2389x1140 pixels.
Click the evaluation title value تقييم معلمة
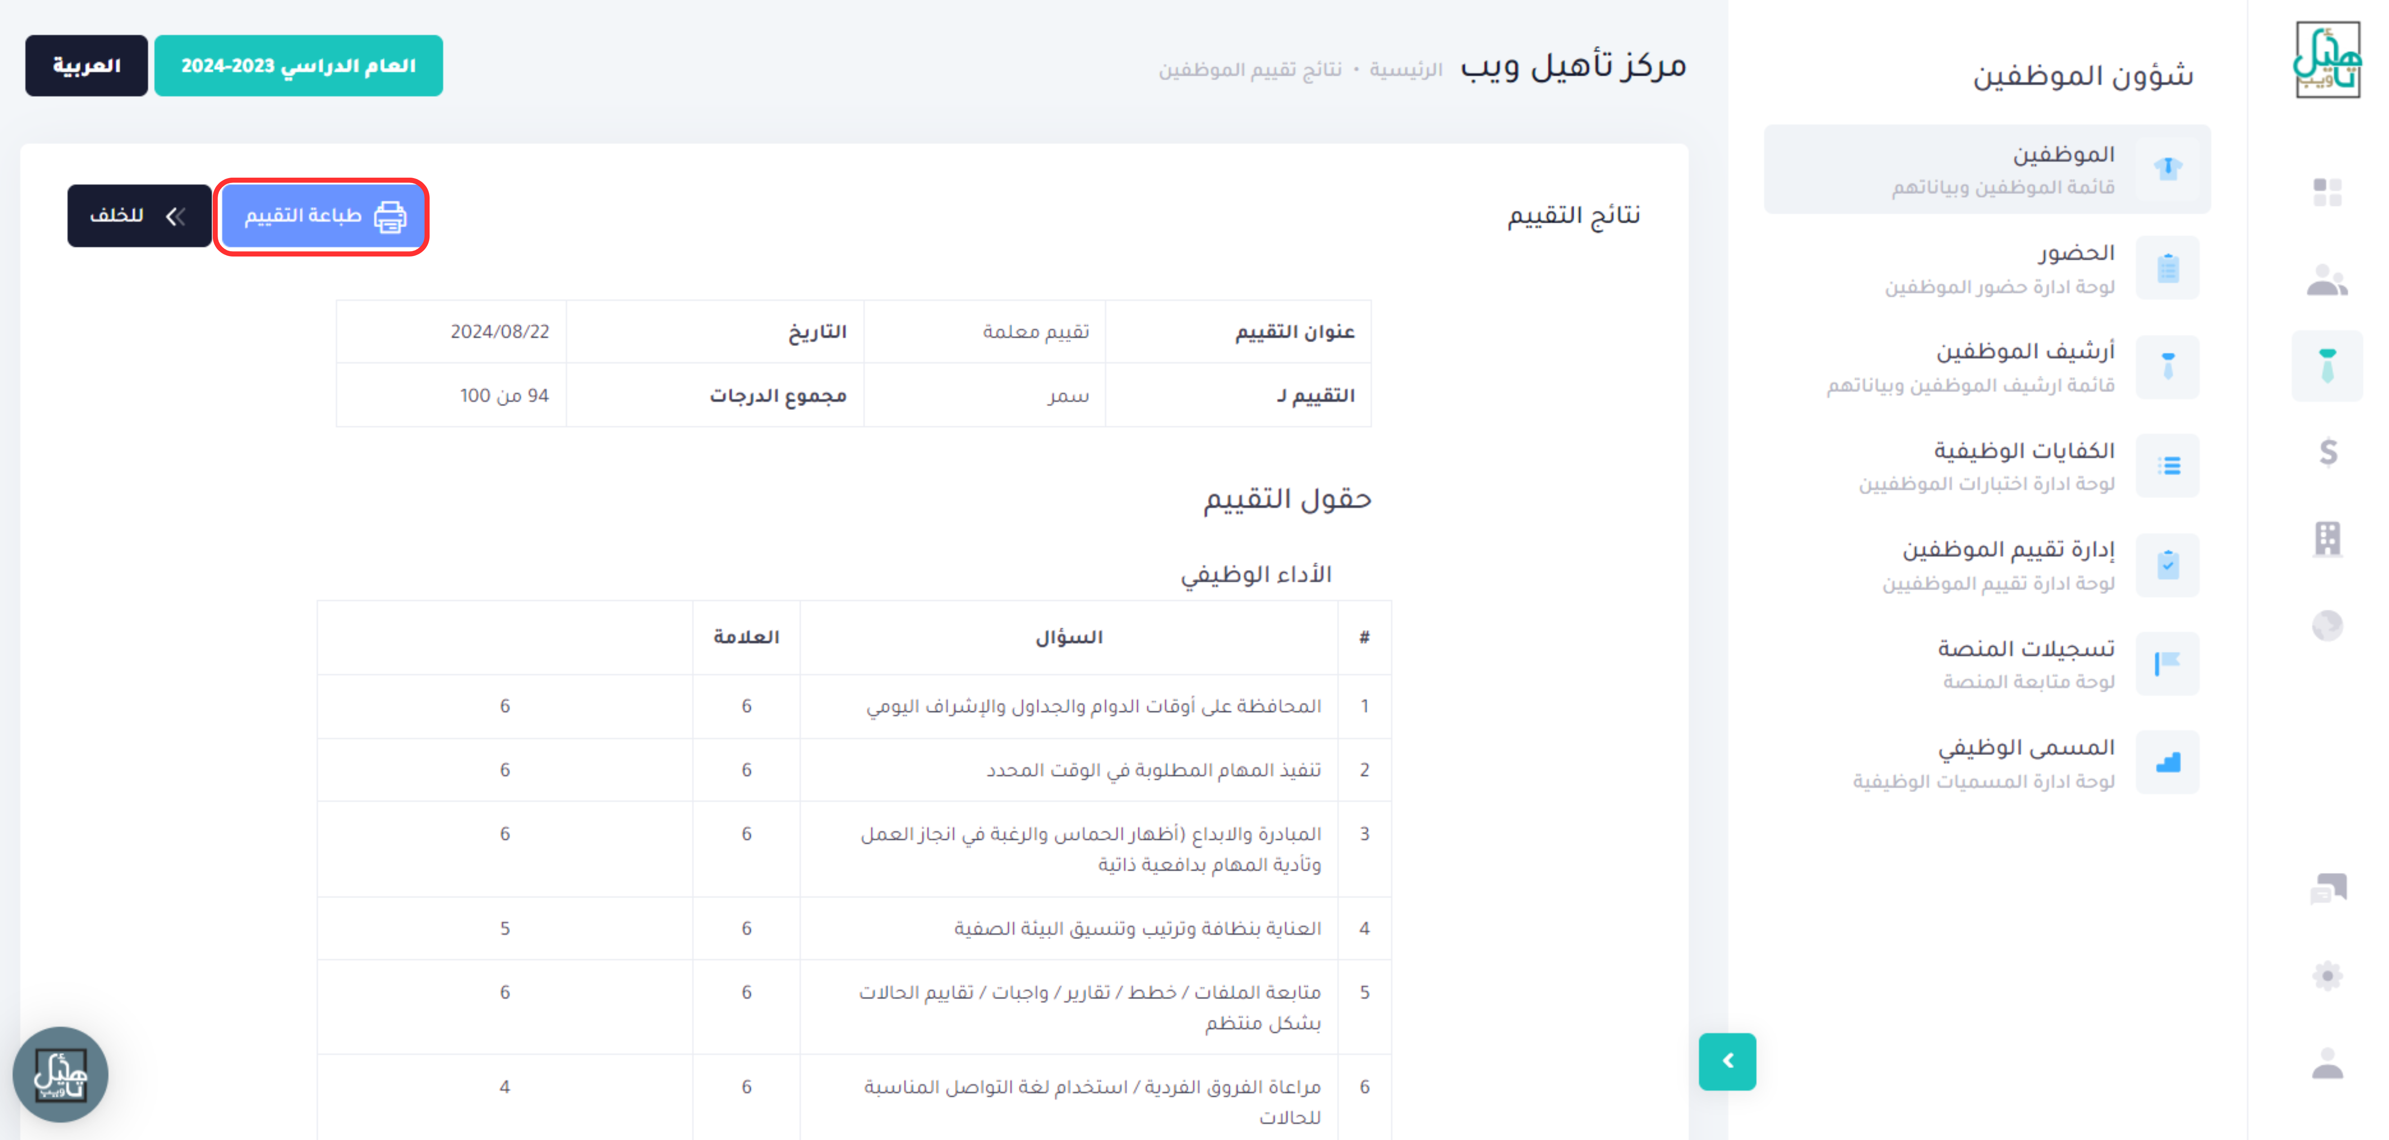coord(1036,332)
